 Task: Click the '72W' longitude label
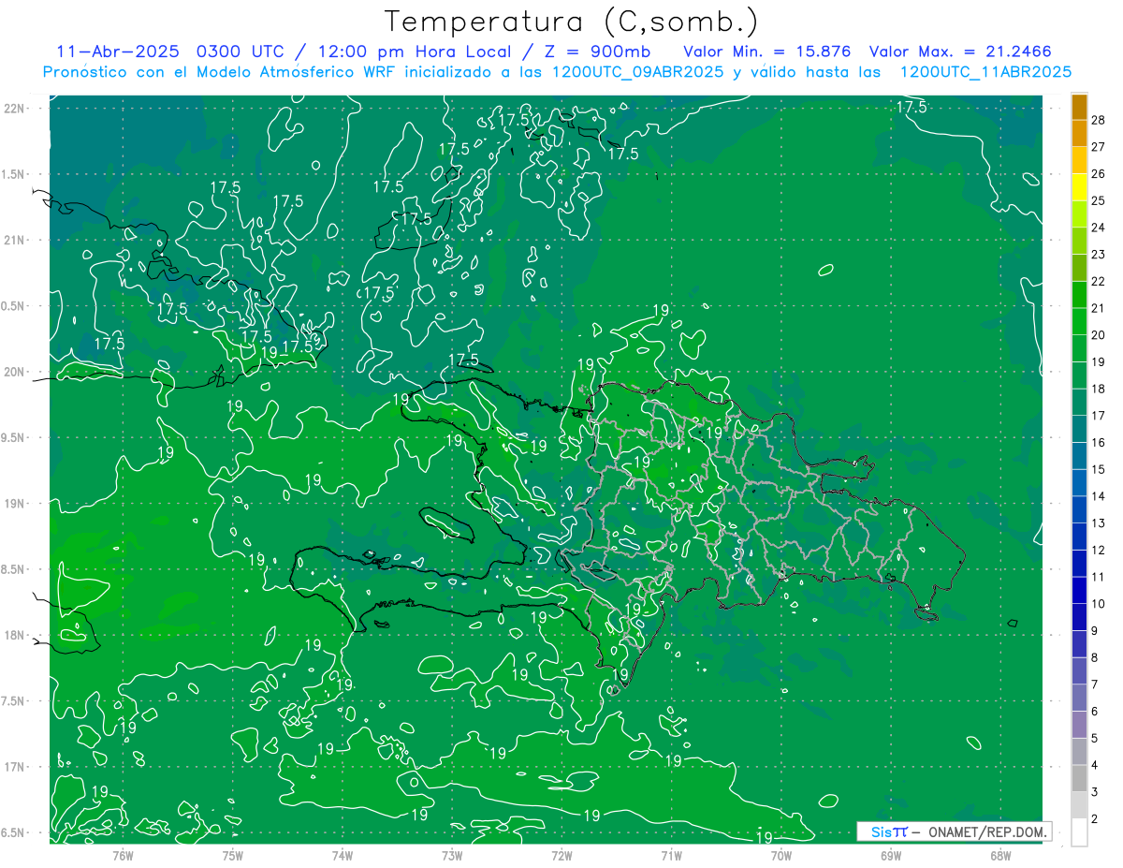(x=561, y=856)
